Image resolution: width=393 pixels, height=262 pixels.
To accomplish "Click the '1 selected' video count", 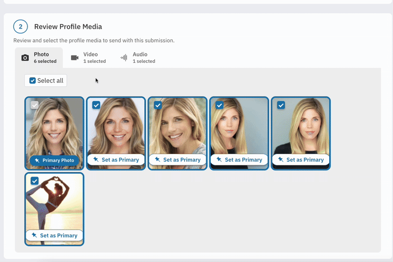I will click(x=94, y=61).
